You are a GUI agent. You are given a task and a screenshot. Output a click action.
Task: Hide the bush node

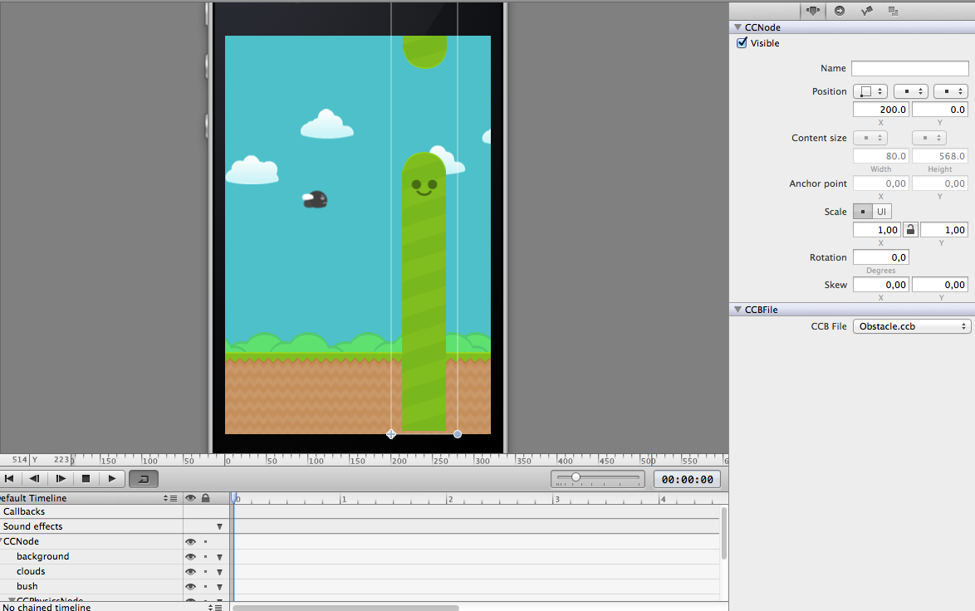(x=190, y=587)
